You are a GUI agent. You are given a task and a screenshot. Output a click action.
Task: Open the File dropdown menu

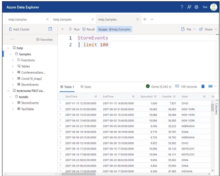[x=188, y=29]
